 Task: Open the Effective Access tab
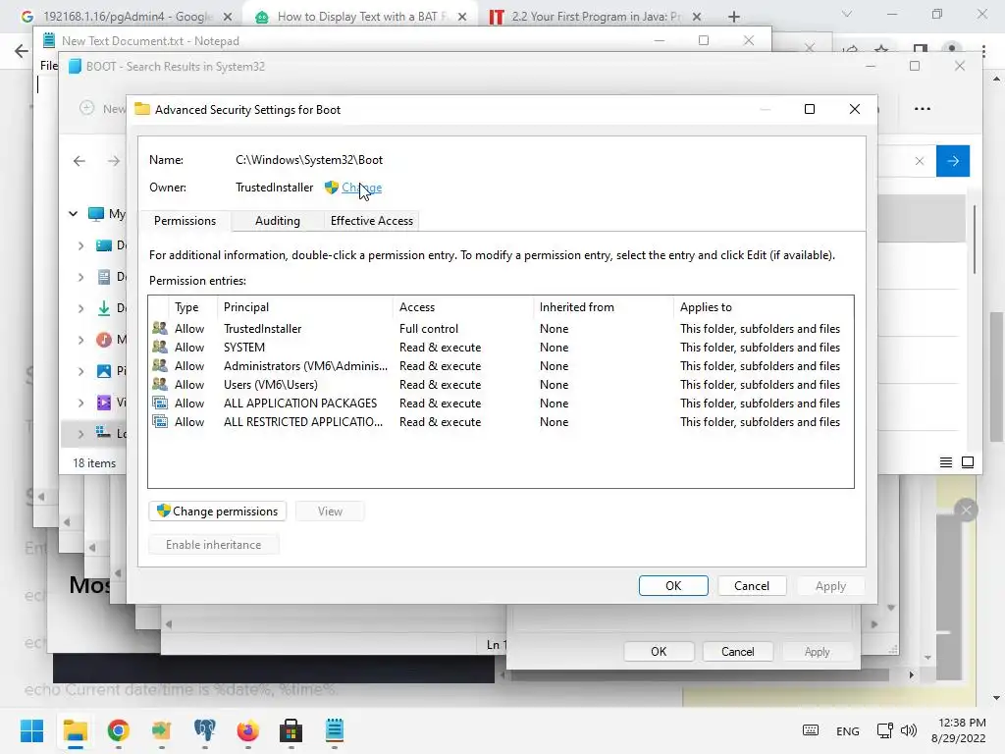(372, 221)
